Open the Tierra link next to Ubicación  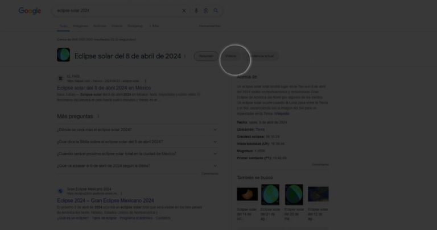click(260, 129)
